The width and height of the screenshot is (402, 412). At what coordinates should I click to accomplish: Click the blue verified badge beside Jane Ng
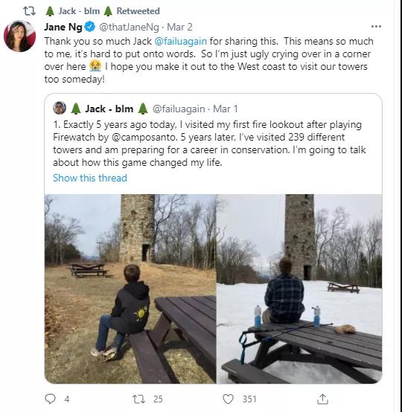point(90,27)
